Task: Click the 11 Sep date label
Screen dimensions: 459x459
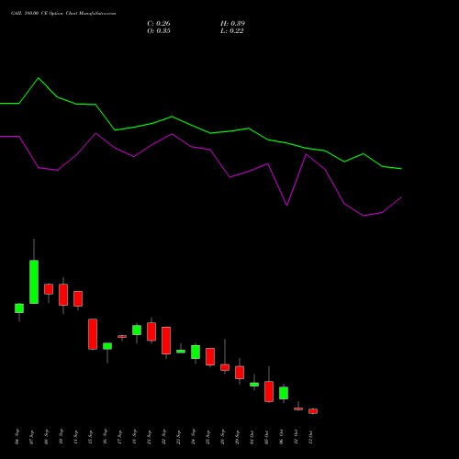Action: (76, 437)
